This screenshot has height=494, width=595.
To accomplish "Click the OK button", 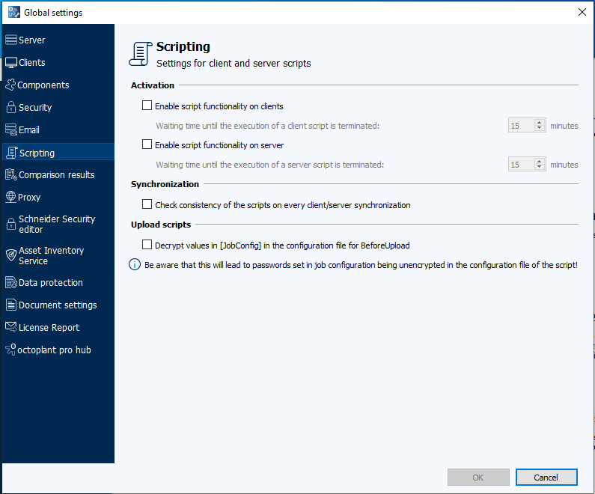I will coord(478,478).
